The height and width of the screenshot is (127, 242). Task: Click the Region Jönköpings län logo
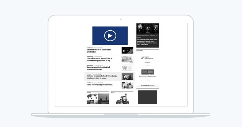click(147, 58)
